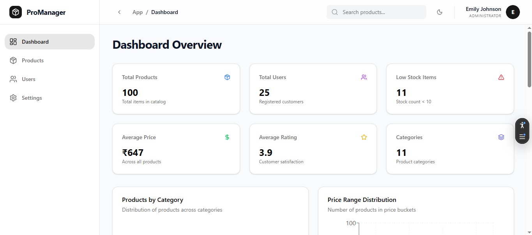This screenshot has width=532, height=235.
Task: Click the E avatar circle
Action: tap(513, 12)
